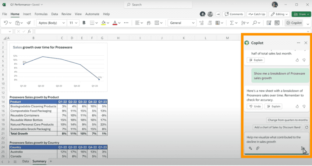Click the +4 collaborators badge

coord(218,14)
